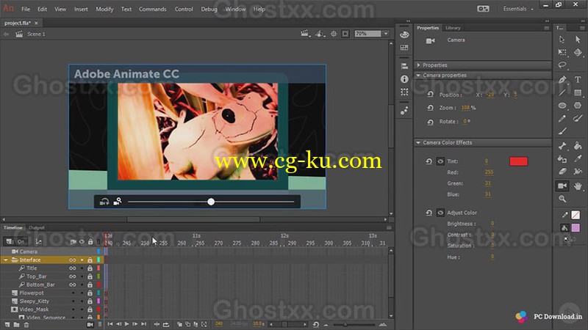
Task: Play the timeline animation
Action: pos(126,324)
